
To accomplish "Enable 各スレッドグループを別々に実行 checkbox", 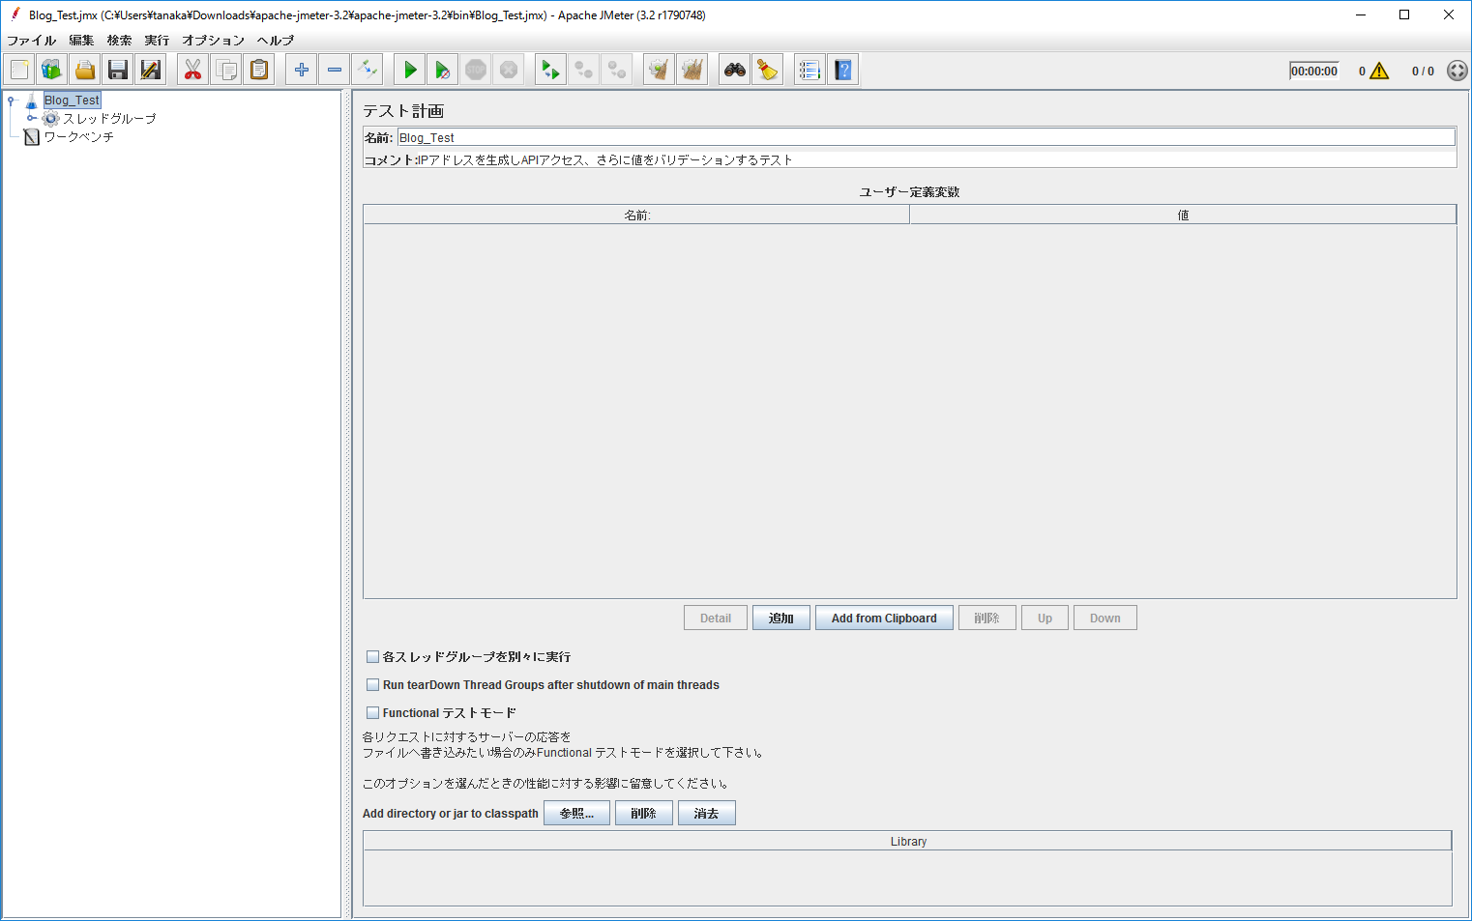I will (372, 657).
